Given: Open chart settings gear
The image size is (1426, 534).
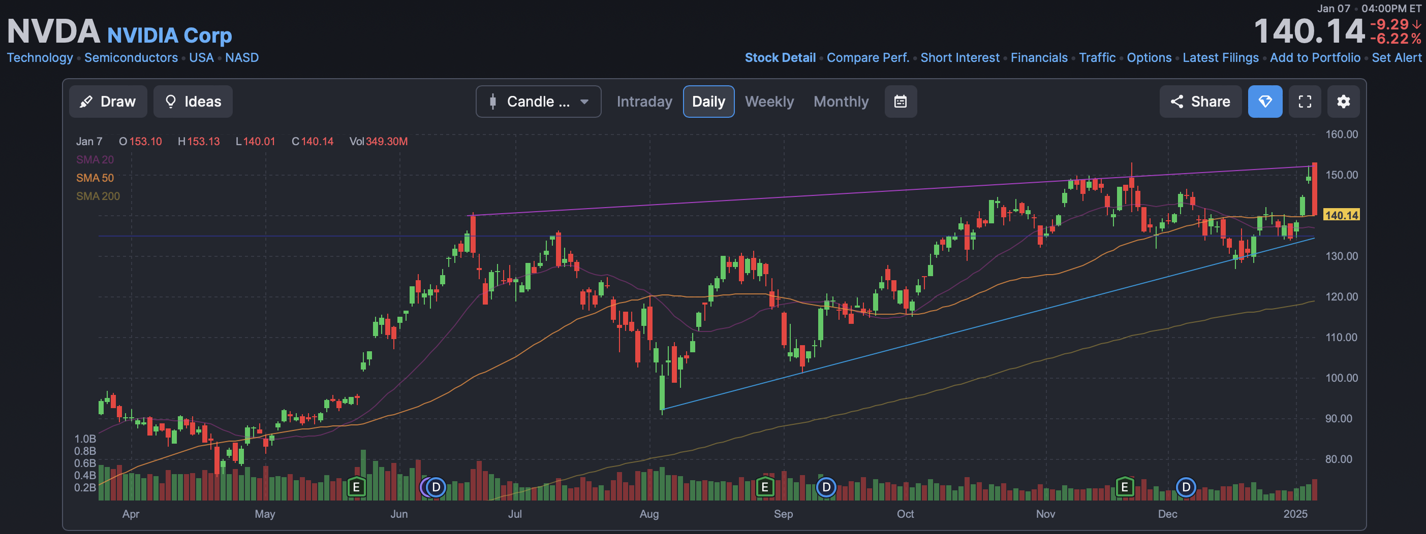Looking at the screenshot, I should click(x=1344, y=102).
